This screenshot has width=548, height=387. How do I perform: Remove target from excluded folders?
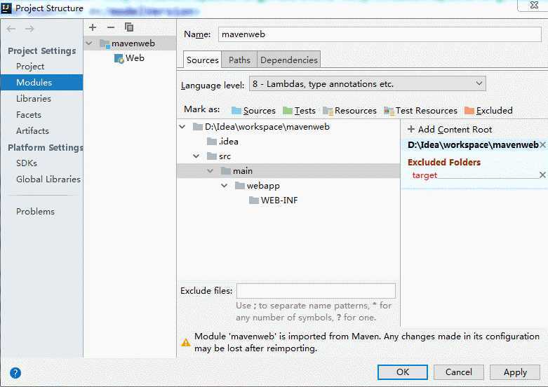pyautogui.click(x=542, y=175)
